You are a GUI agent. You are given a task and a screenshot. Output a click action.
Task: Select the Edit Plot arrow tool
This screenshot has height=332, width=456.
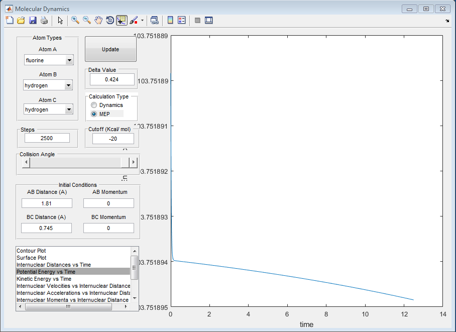(x=60, y=20)
